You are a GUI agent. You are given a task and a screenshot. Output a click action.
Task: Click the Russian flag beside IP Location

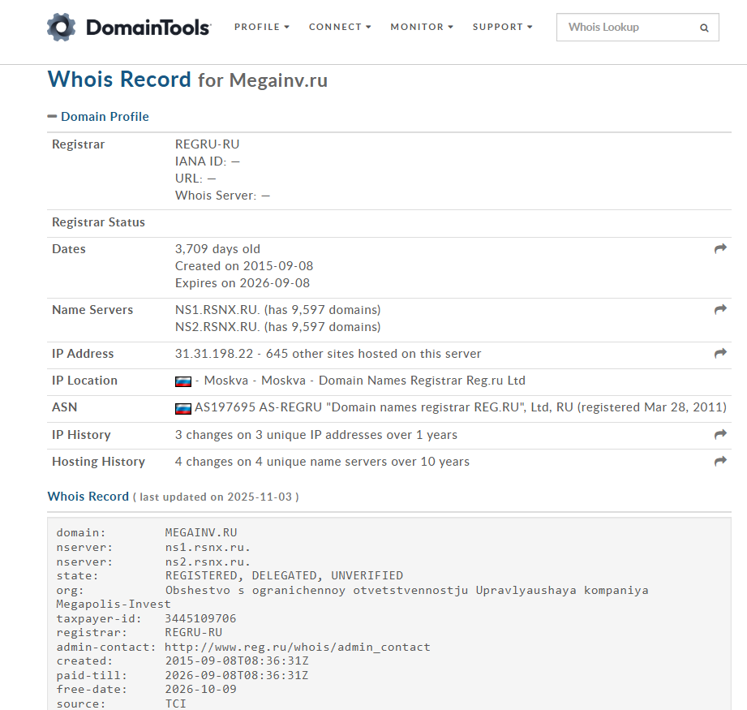click(x=183, y=381)
